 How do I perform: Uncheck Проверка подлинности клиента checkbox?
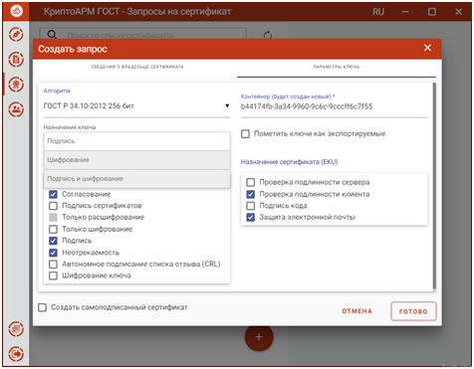251,194
